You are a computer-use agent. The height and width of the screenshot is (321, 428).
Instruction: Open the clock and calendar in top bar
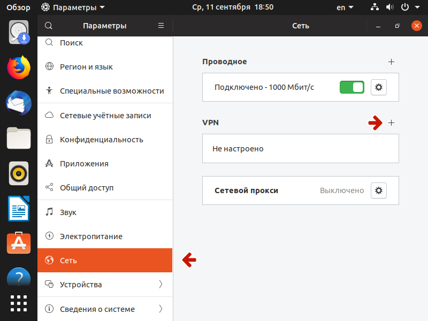pyautogui.click(x=232, y=7)
